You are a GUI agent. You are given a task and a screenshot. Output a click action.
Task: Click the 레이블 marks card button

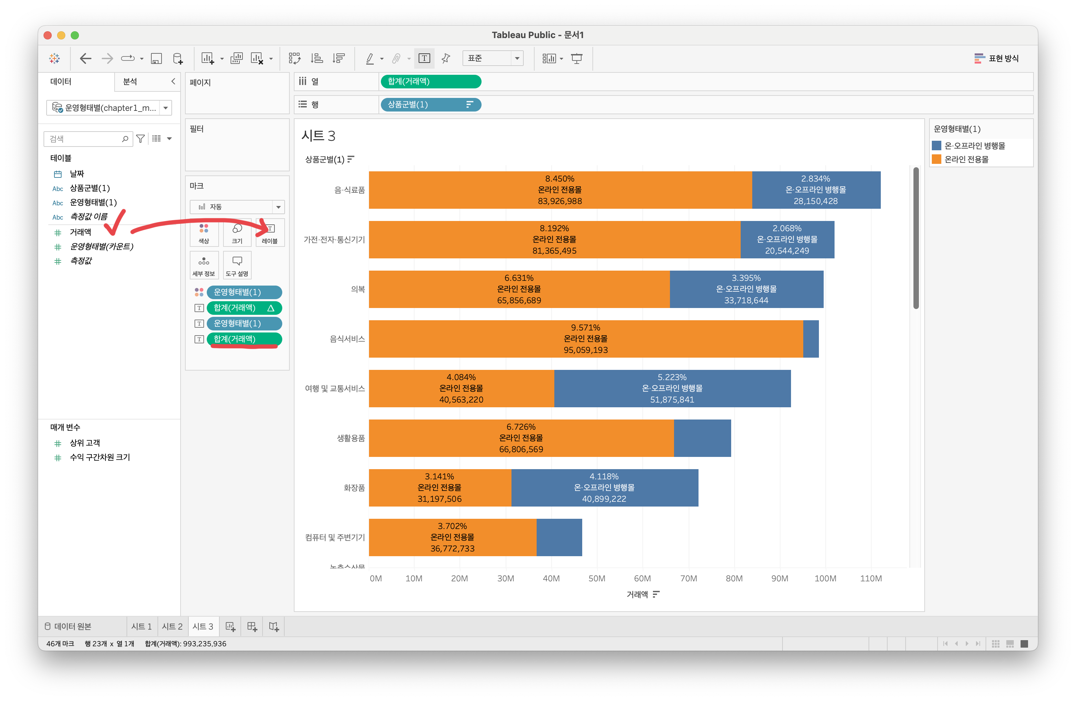[x=269, y=233]
